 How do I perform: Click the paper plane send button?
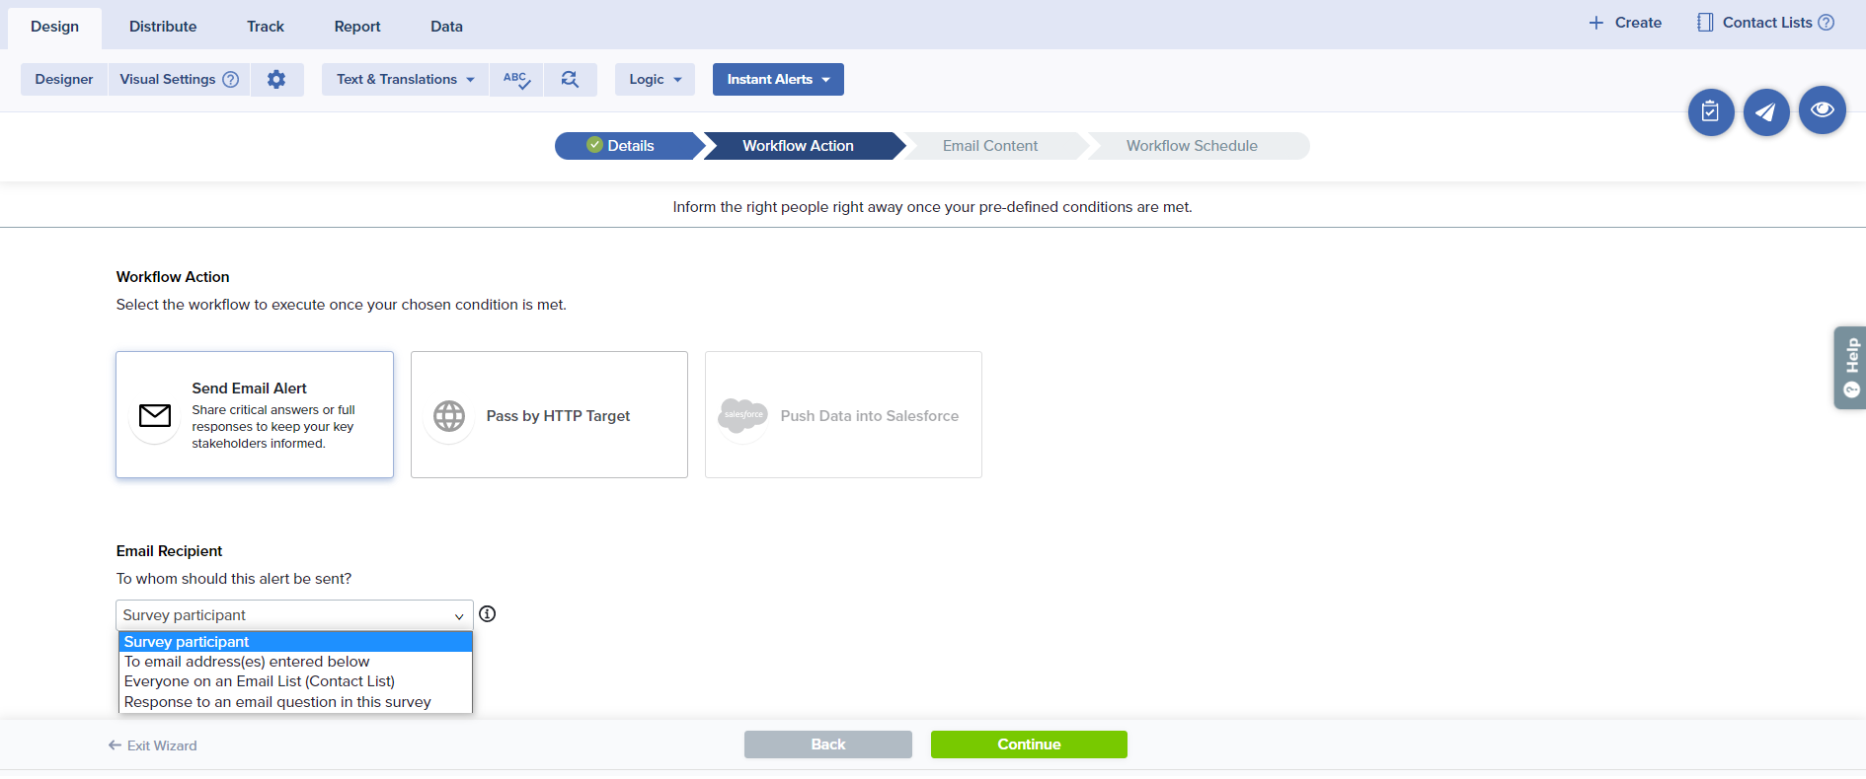point(1765,112)
